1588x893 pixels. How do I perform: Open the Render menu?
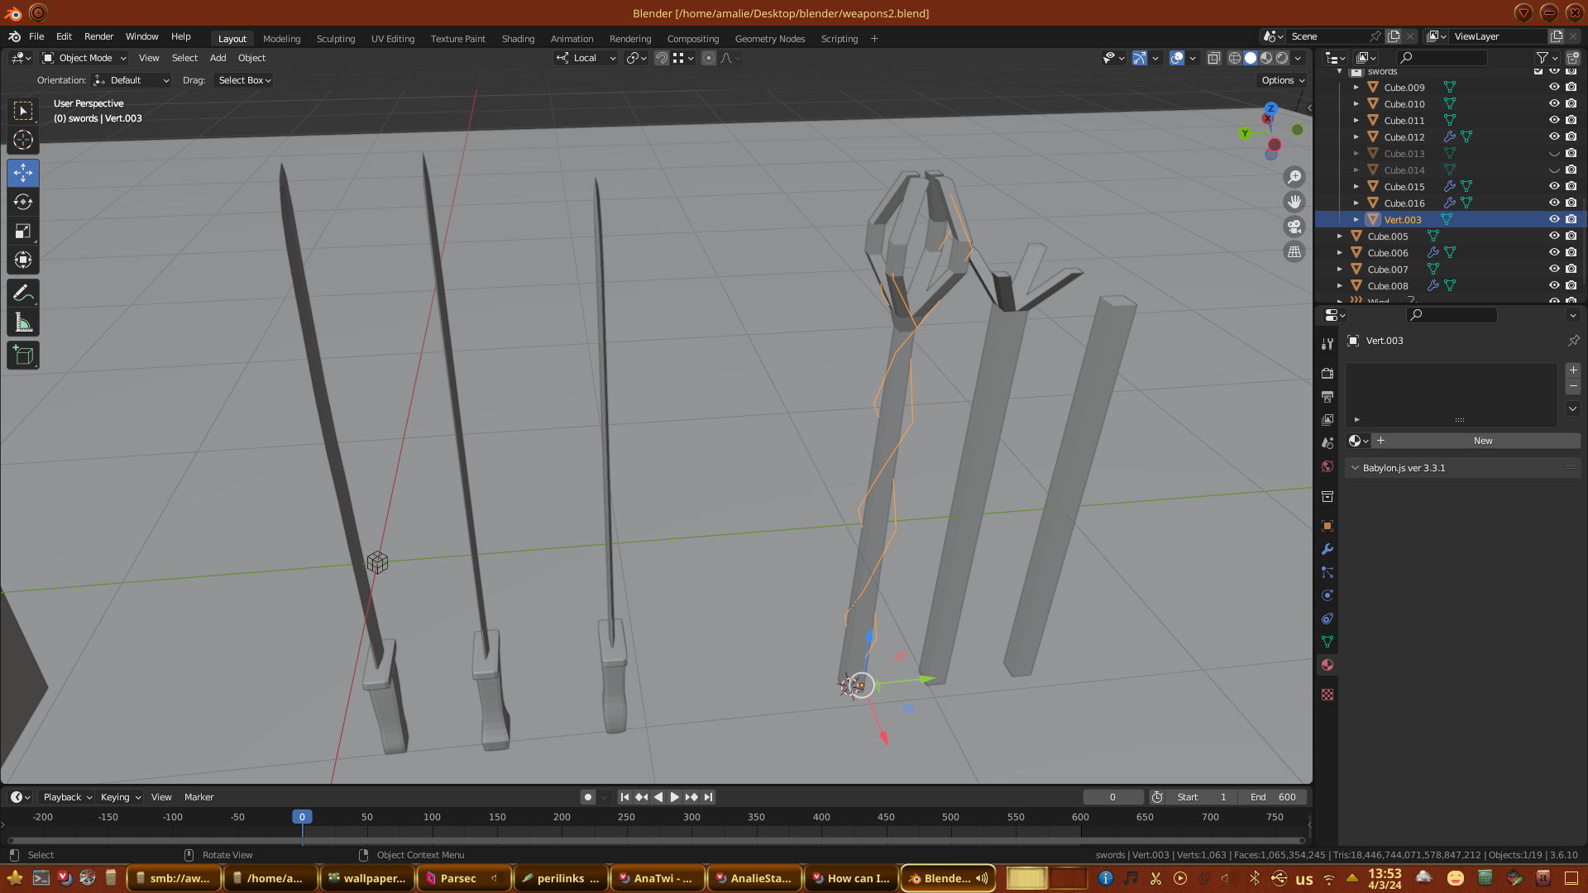click(x=98, y=36)
